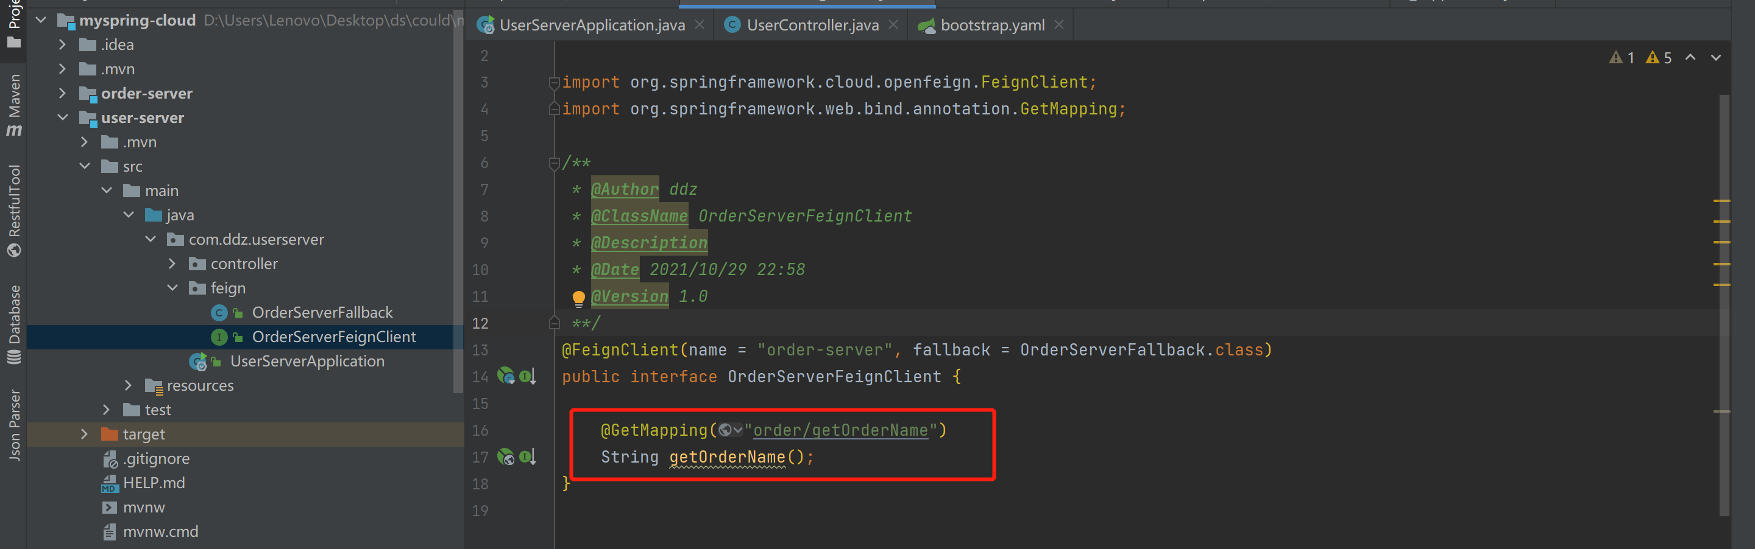Click the @Author doc tag
The height and width of the screenshot is (549, 1755).
(624, 189)
